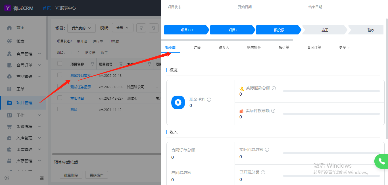Collapse sidebar using the menu fold icon
The width and height of the screenshot is (388, 185).
coord(42,178)
